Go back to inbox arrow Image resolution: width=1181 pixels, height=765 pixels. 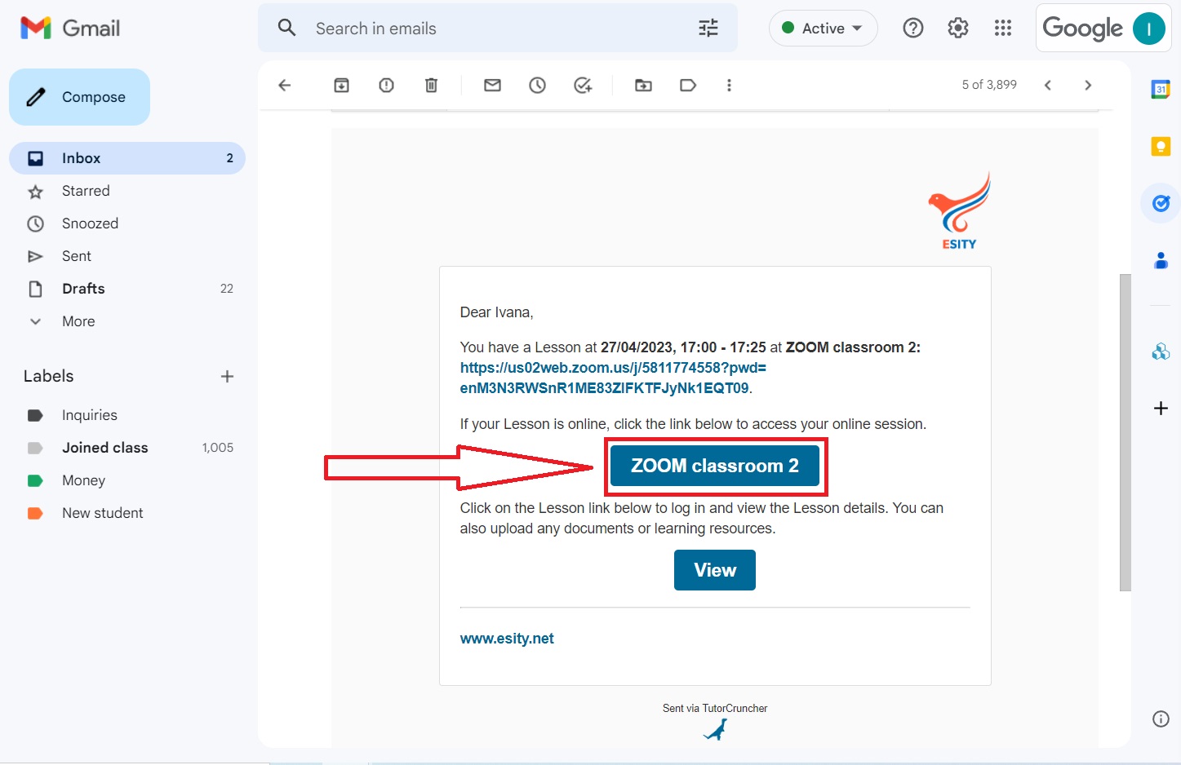285,85
